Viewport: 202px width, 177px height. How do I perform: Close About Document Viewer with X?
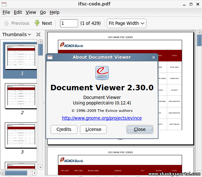tap(153, 57)
